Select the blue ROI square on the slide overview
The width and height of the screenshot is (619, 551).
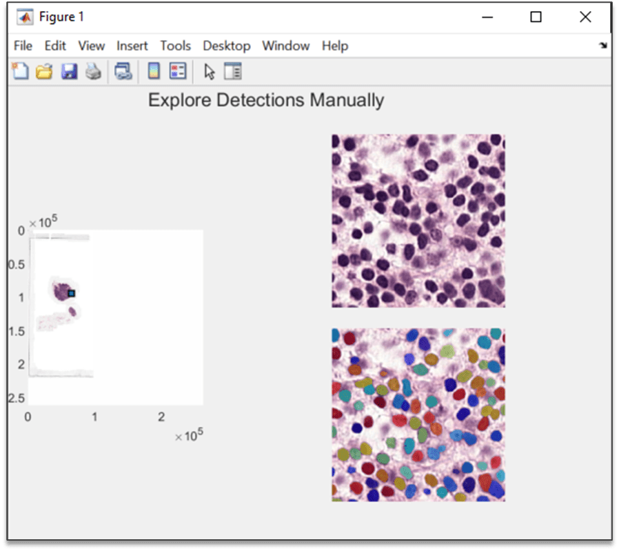71,294
